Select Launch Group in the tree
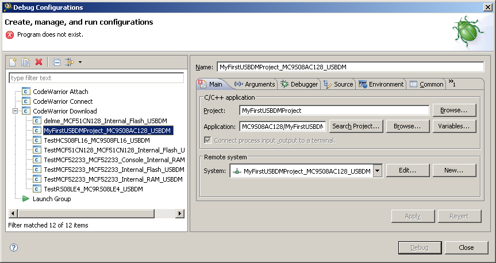The height and width of the screenshot is (263, 496). click(52, 199)
